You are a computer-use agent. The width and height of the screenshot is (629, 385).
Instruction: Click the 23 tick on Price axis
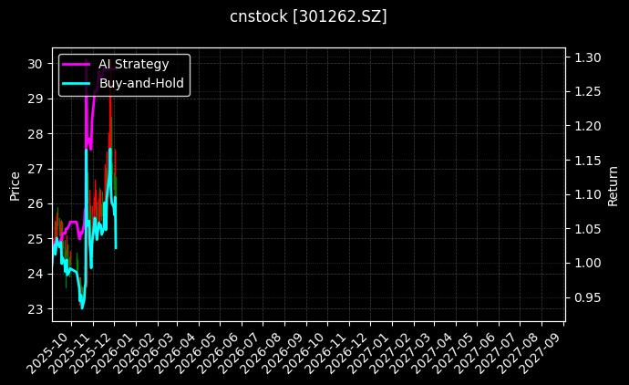click(x=35, y=309)
